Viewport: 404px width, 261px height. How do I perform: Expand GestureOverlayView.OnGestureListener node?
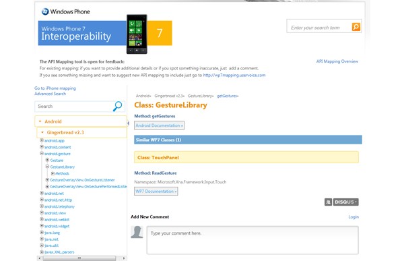coord(47,180)
